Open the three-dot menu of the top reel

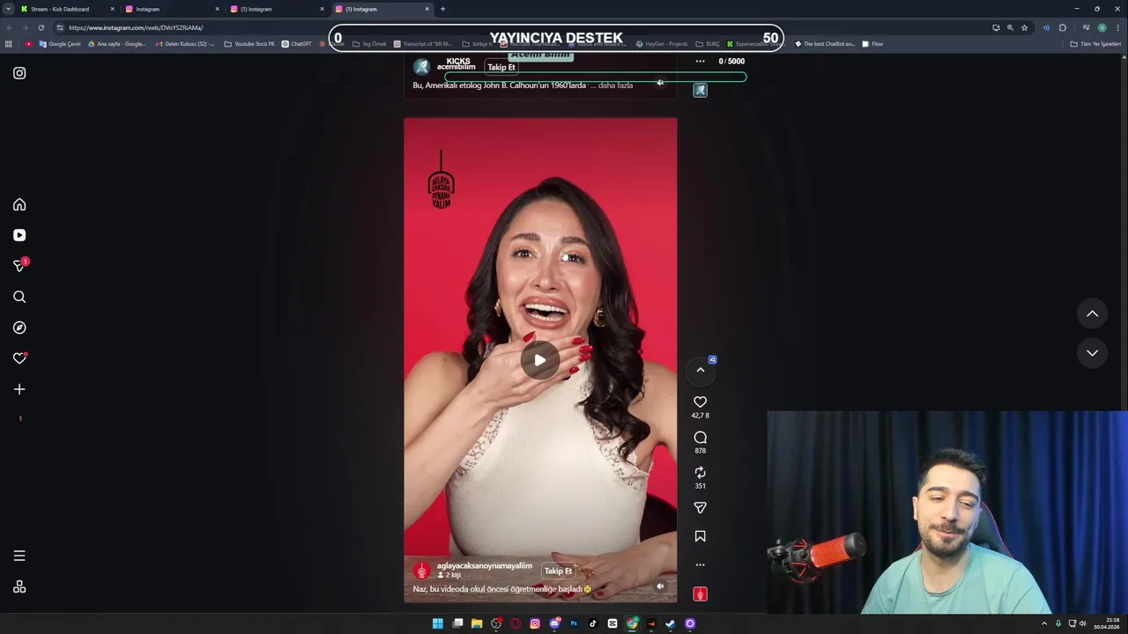(701, 61)
